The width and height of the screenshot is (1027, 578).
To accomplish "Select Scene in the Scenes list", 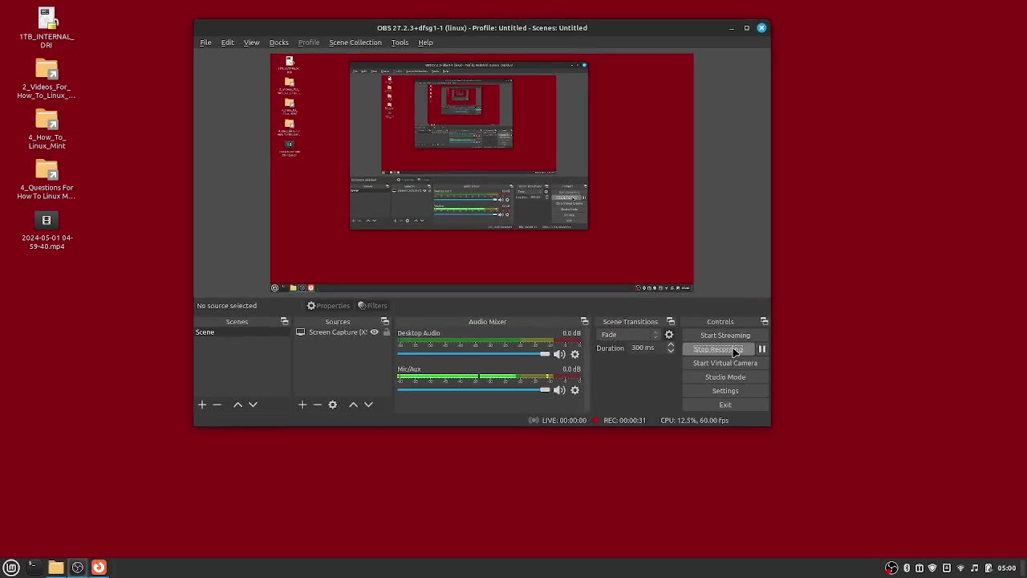I will click(x=242, y=332).
